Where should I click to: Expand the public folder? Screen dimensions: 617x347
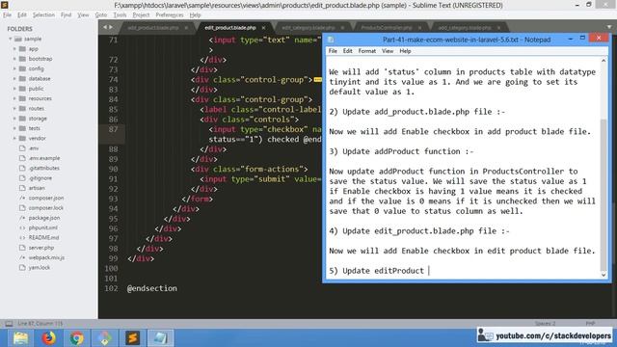[x=14, y=89]
